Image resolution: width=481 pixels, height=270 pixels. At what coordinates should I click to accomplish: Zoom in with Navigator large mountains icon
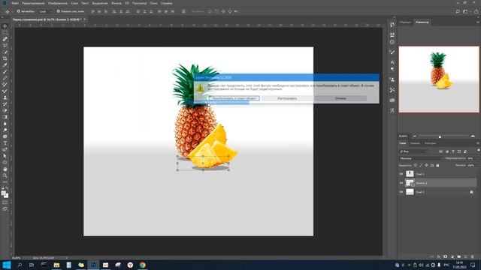[x=473, y=136]
